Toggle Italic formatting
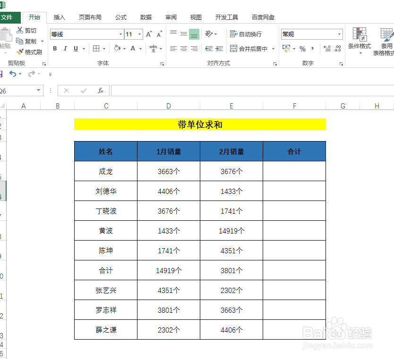 (65, 48)
